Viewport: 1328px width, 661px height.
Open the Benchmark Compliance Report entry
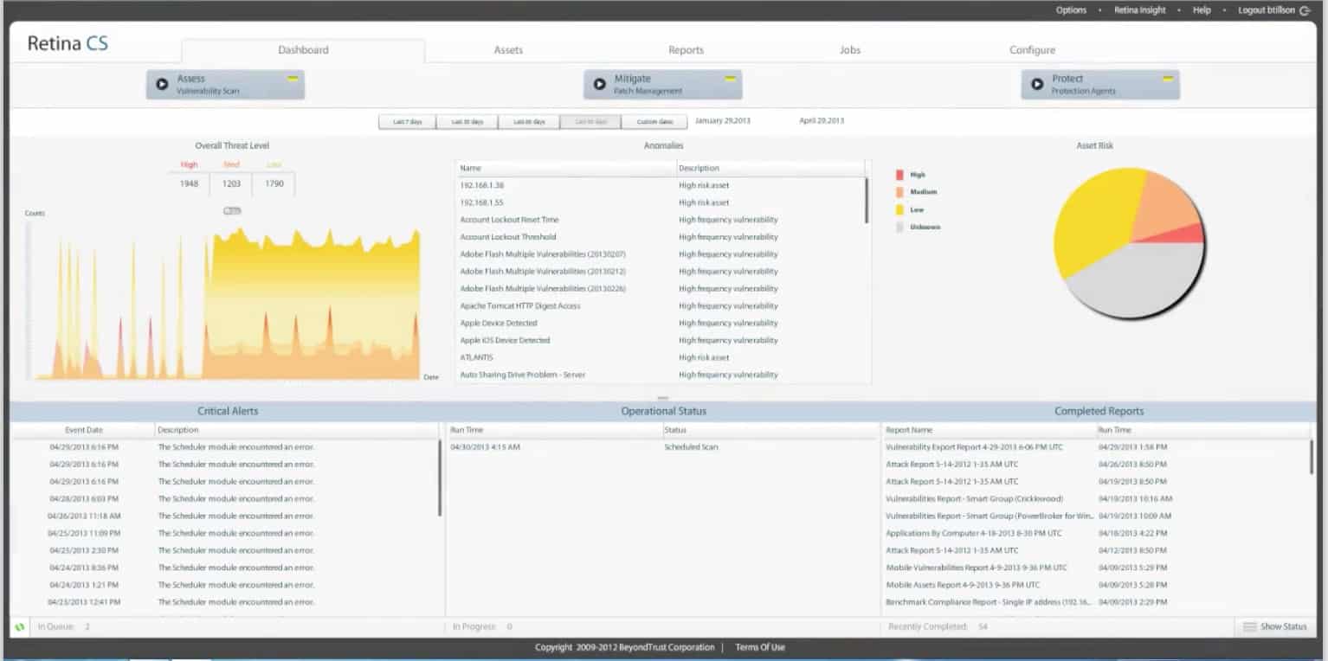(1095, 603)
